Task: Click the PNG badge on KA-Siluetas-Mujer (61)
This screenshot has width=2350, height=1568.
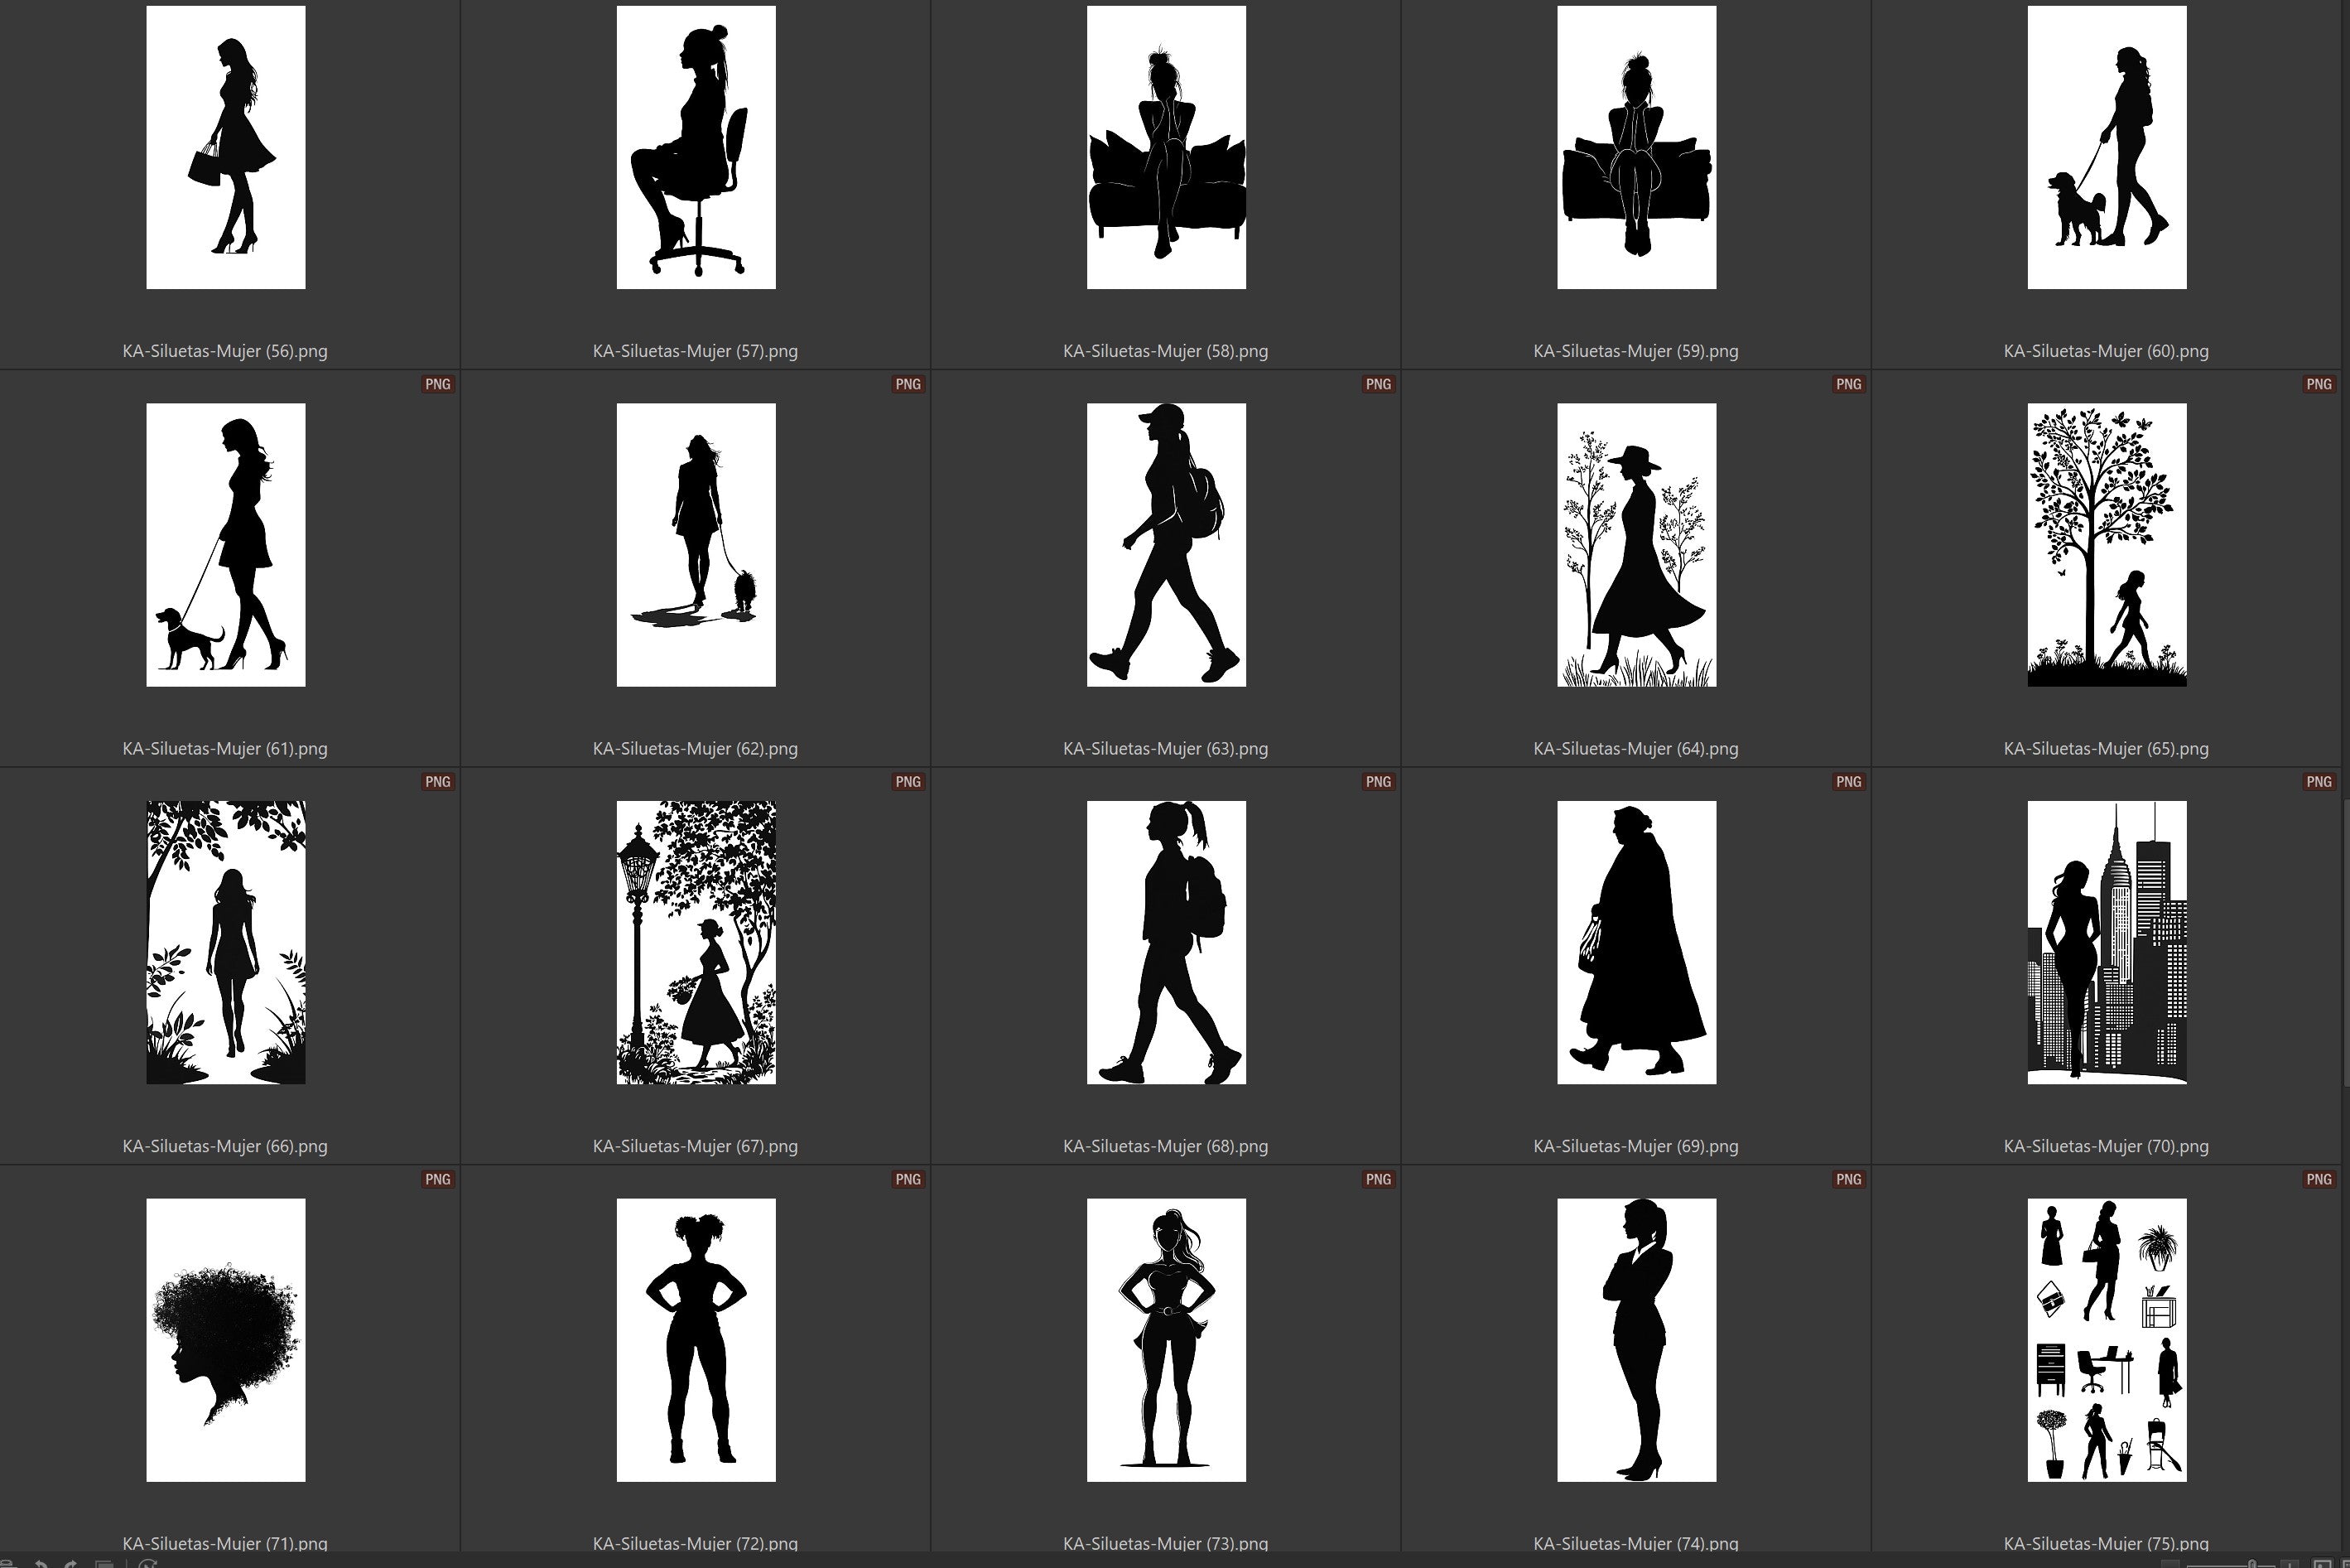Action: [438, 384]
